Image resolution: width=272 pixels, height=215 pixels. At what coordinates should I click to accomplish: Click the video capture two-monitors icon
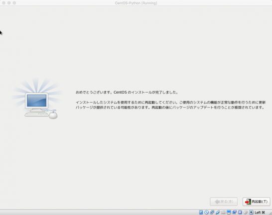234,212
